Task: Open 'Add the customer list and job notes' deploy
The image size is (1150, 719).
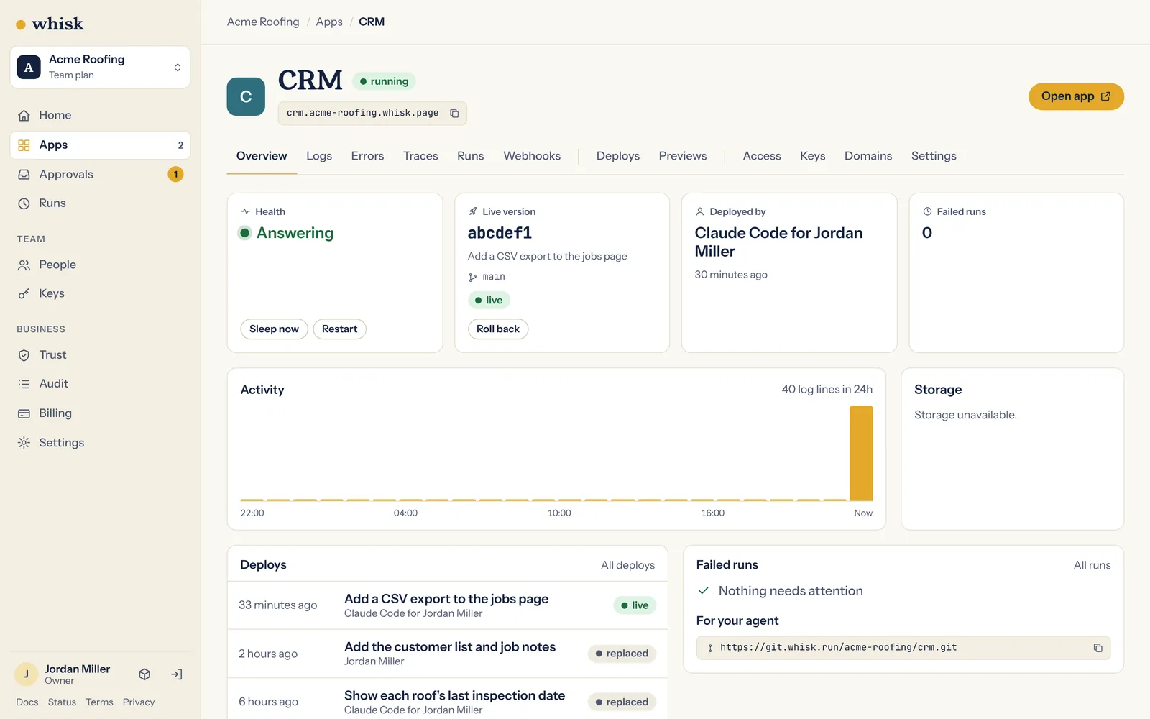Action: point(448,654)
